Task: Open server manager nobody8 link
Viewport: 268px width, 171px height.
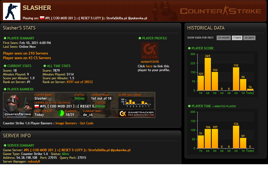Action: point(34,161)
